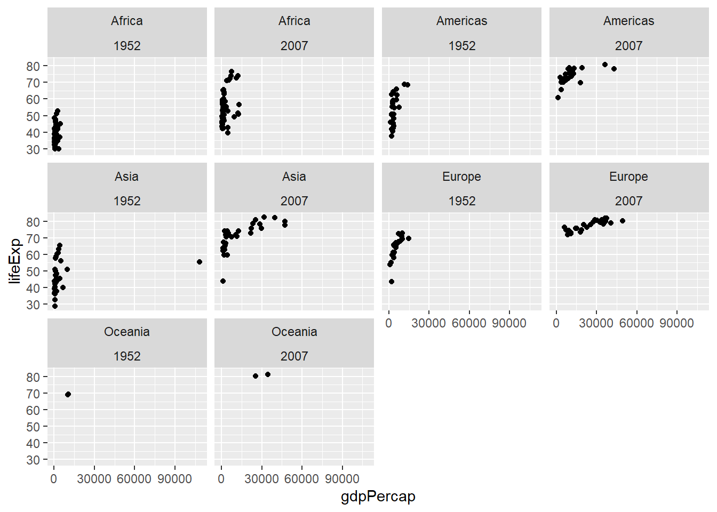Image resolution: width=717 pixels, height=512 pixels.
Task: Select the lowest outlier point in Europe 1952
Action: coord(392,282)
